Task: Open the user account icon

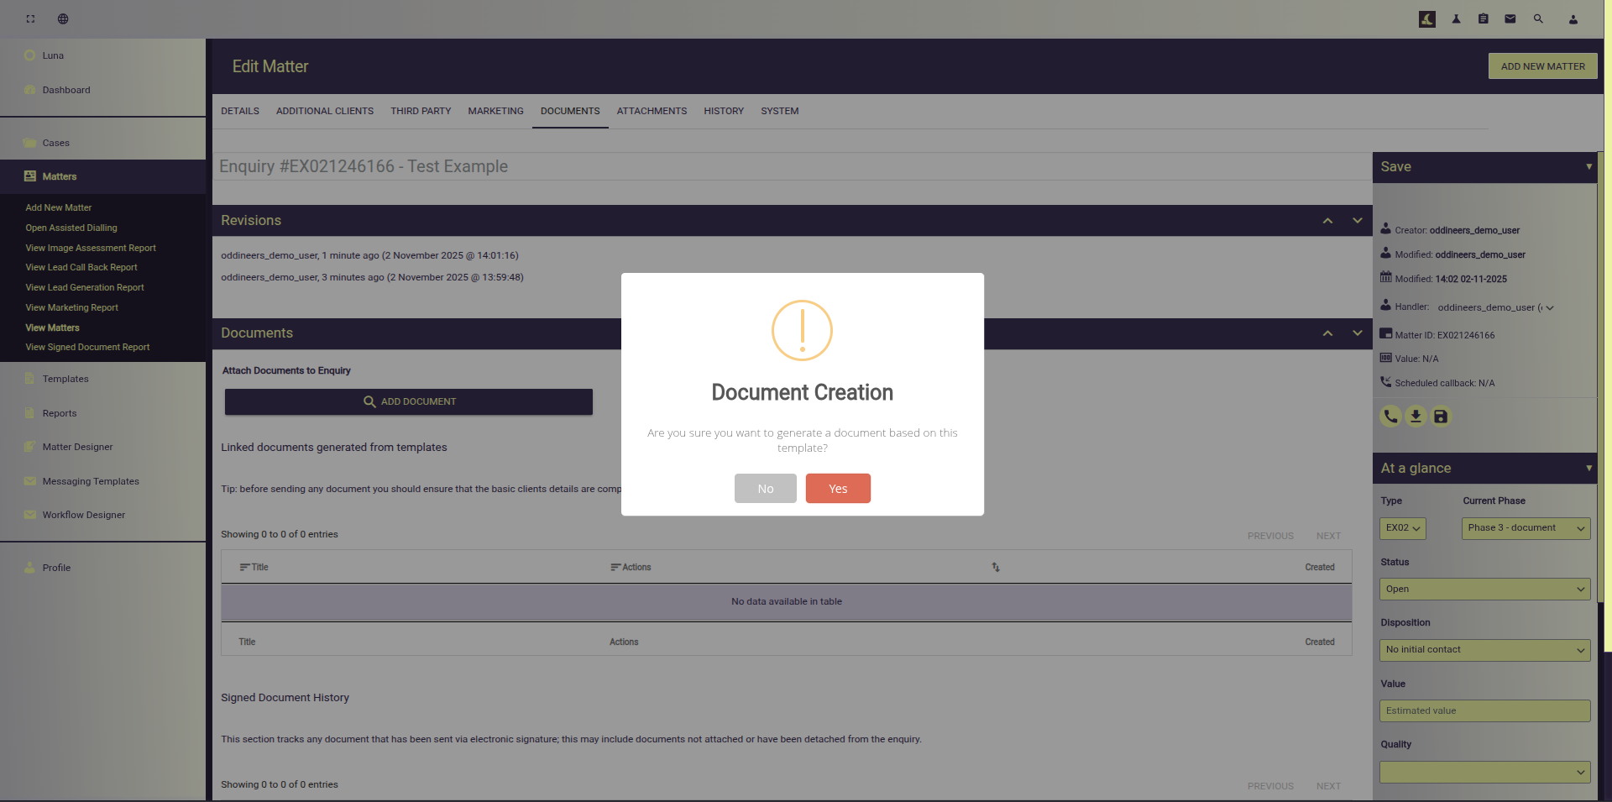Action: pos(1573,19)
